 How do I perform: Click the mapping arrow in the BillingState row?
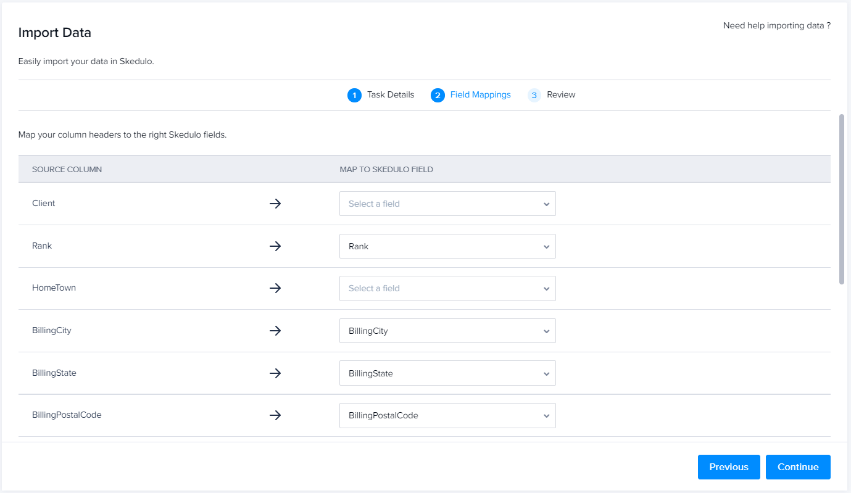pos(275,373)
